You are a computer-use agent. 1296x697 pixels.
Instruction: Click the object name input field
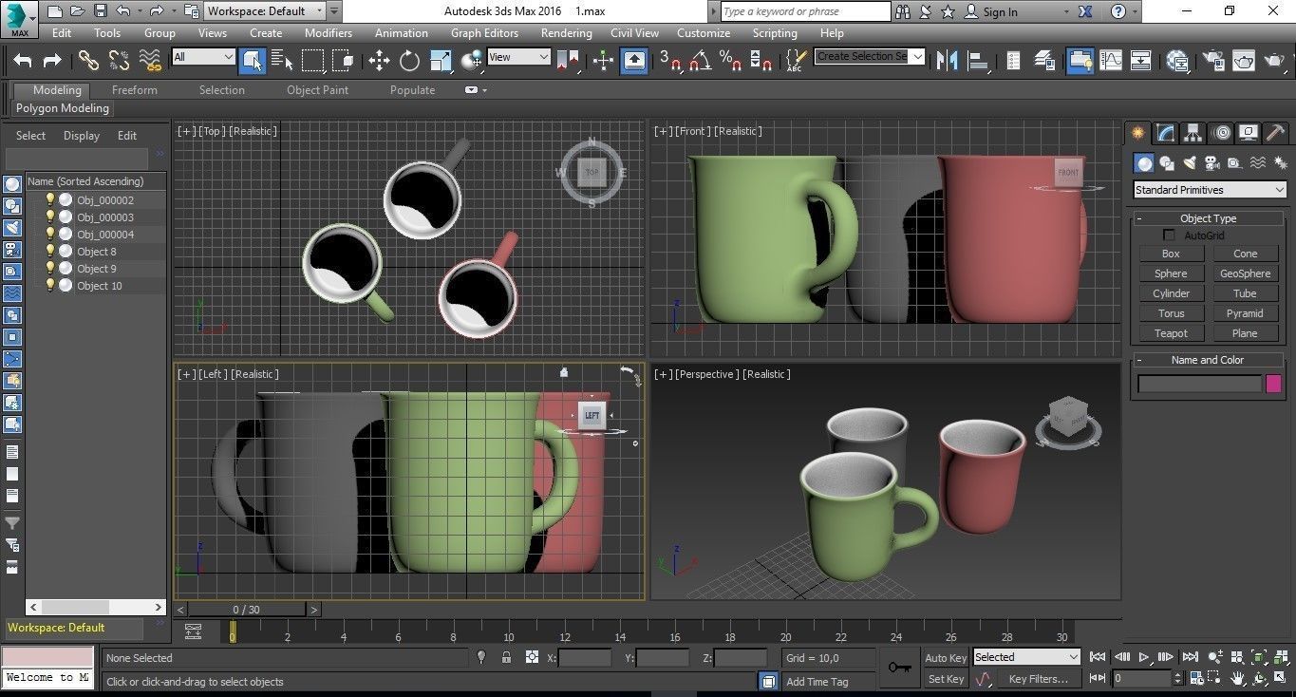pyautogui.click(x=1199, y=384)
